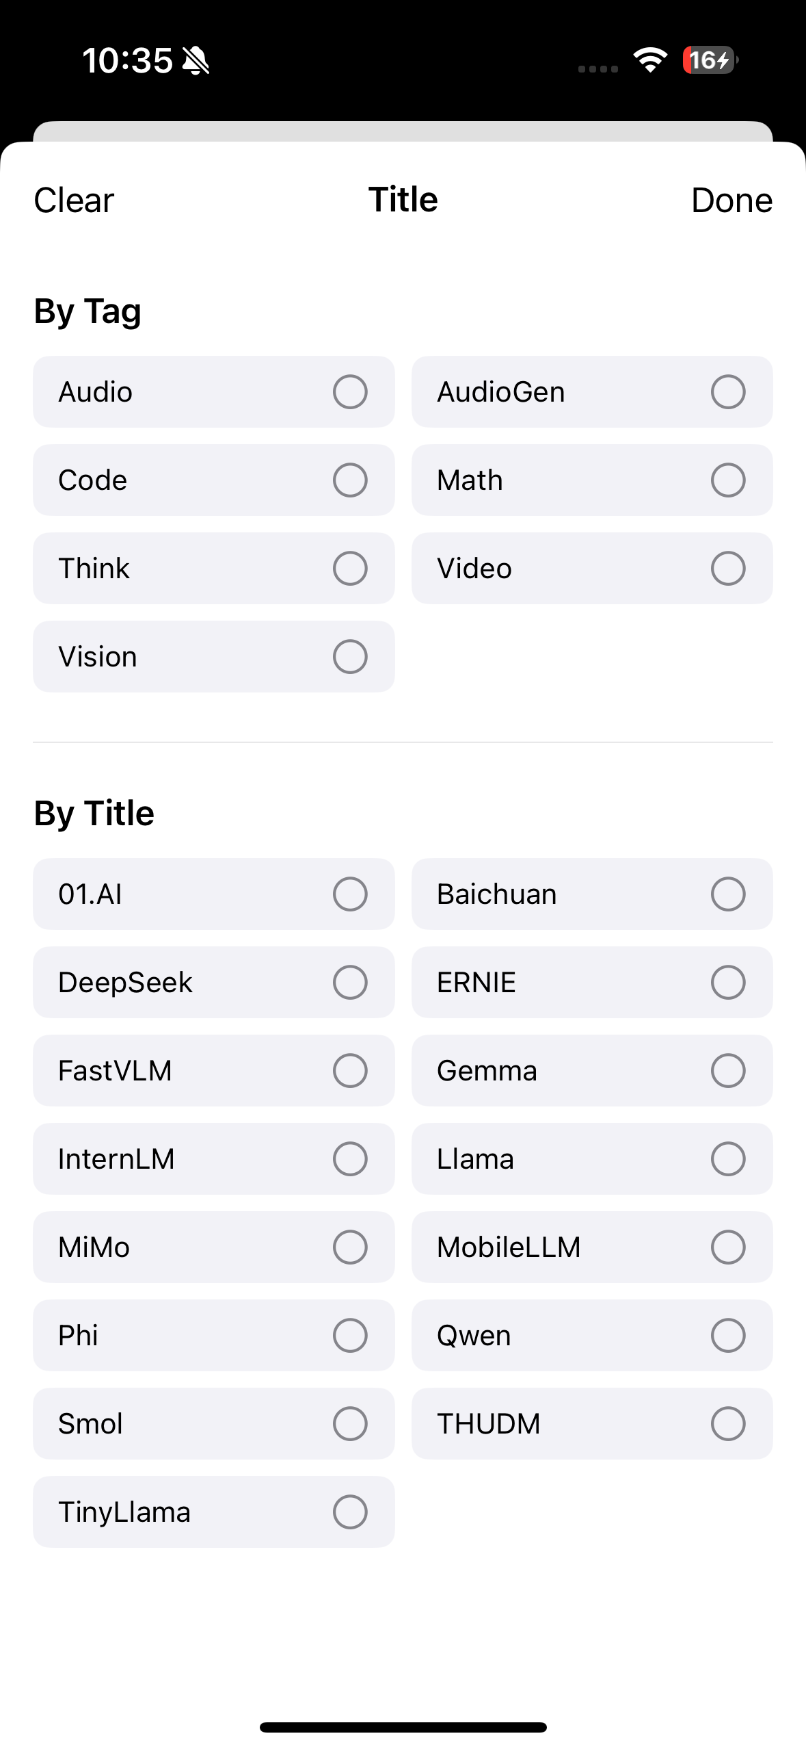The image size is (806, 1749).
Task: Tap the Clear button
Action: pos(74,200)
